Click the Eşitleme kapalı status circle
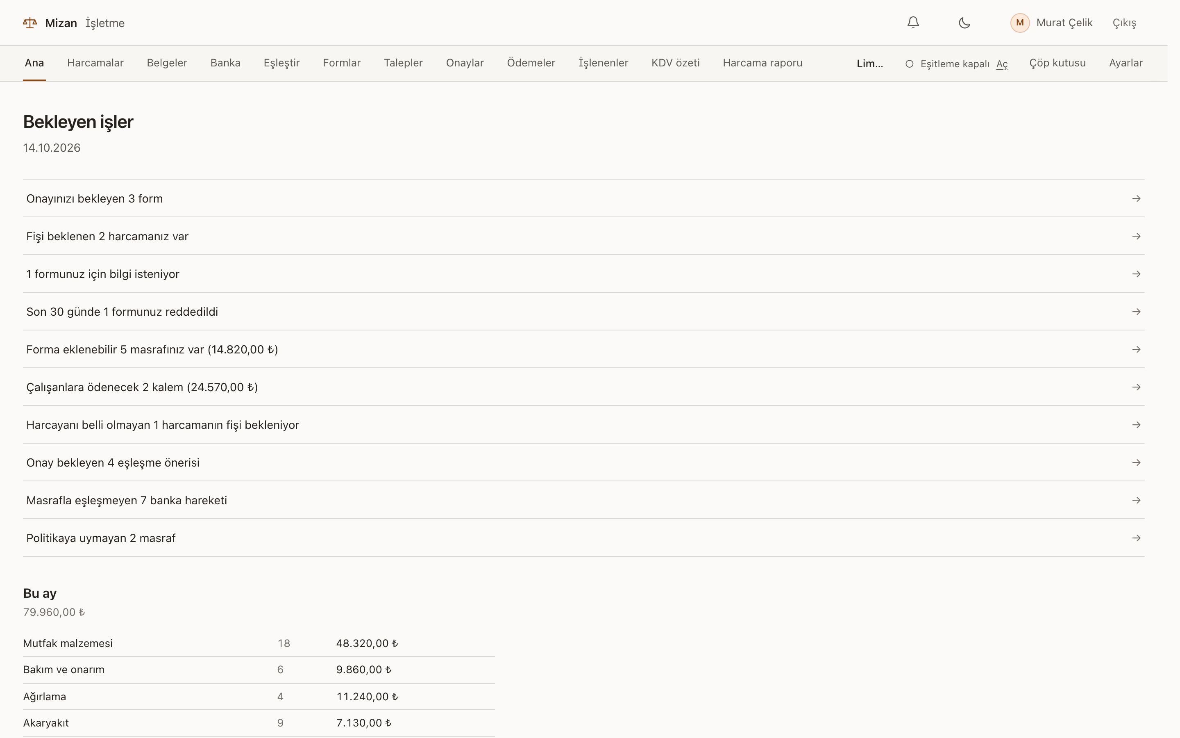 [x=909, y=64]
